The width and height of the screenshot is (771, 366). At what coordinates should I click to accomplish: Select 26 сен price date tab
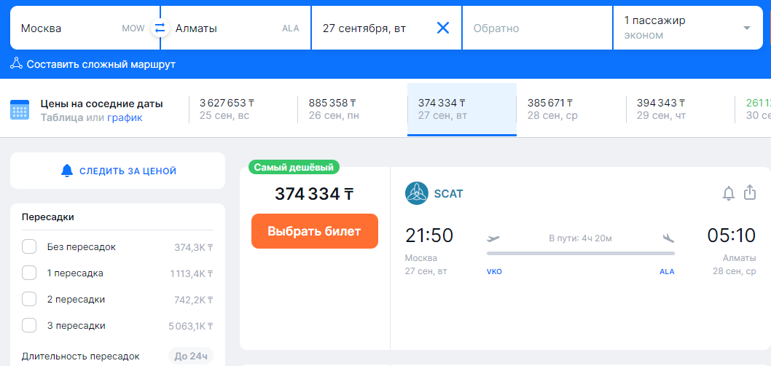coord(352,109)
